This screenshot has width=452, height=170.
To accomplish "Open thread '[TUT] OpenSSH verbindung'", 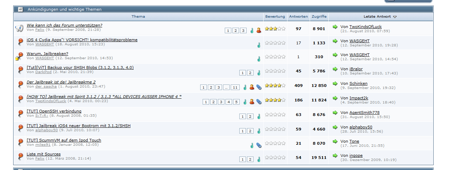I will 54,111.
